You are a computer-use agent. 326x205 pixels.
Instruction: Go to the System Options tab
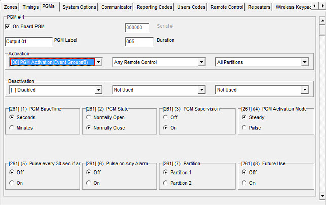tap(80, 7)
